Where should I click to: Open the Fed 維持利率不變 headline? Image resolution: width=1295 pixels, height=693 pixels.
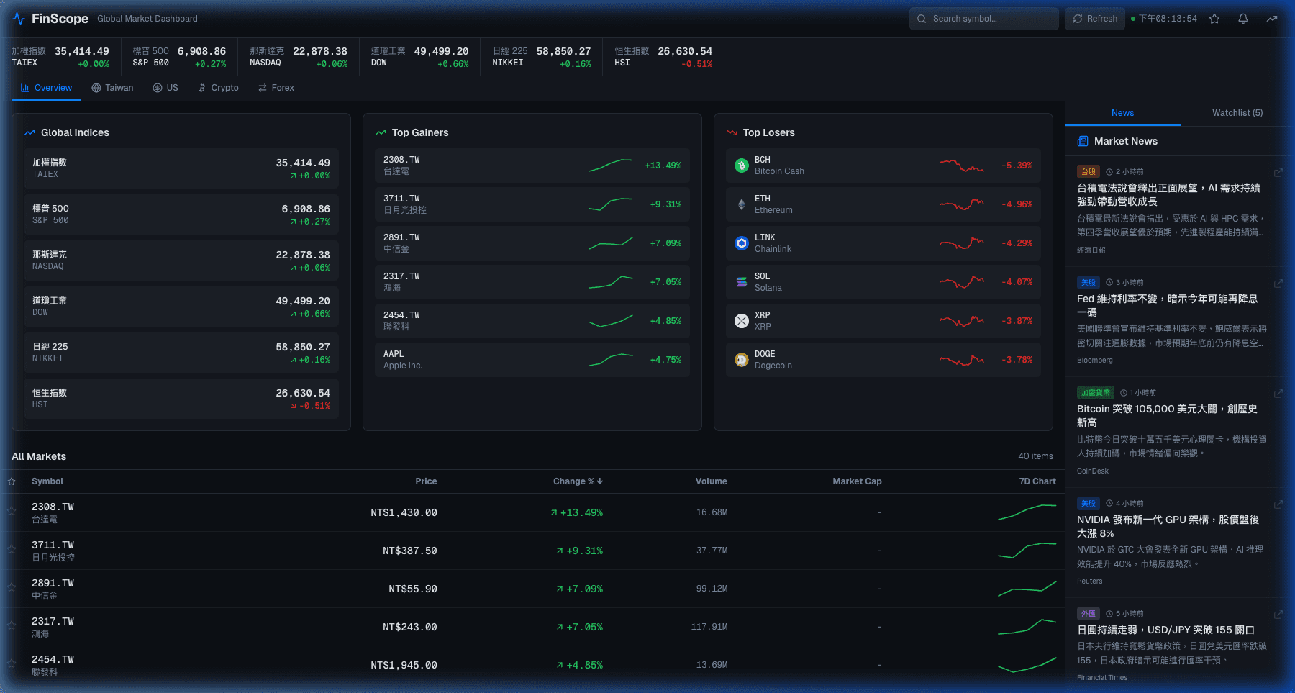(x=1168, y=306)
